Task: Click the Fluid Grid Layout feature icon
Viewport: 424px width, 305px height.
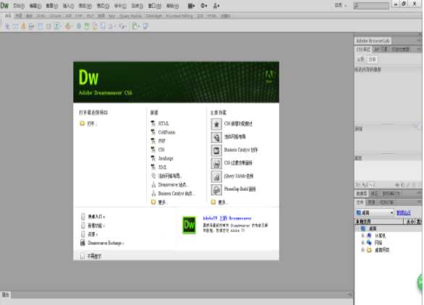Action: pos(216,137)
